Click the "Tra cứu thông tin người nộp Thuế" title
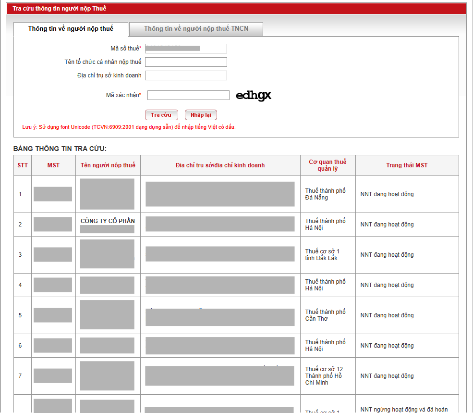The width and height of the screenshot is (473, 413). click(60, 9)
